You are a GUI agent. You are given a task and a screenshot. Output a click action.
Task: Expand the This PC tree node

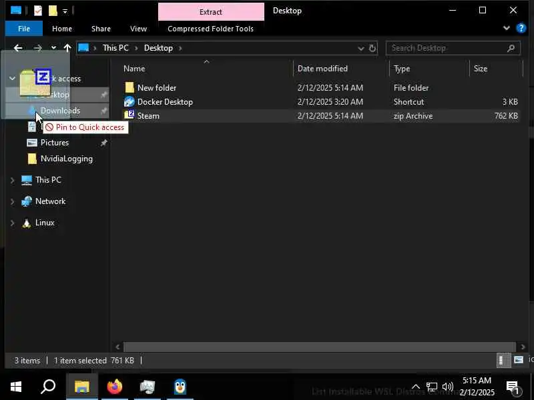12,180
